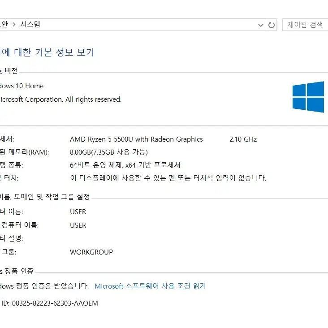Click the 제어판 검색 search box
328x328 pixels.
click(x=305, y=25)
